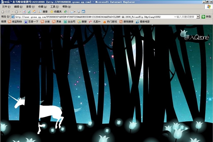Open the 淘宝购物 links bar bookmark
The image size is (213, 142).
tap(15, 22)
